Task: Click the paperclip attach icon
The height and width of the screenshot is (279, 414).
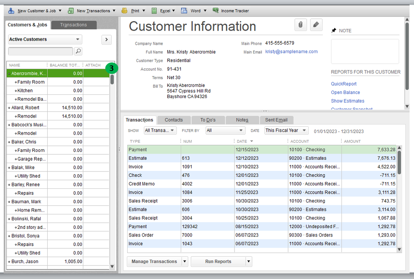Action: (x=300, y=25)
